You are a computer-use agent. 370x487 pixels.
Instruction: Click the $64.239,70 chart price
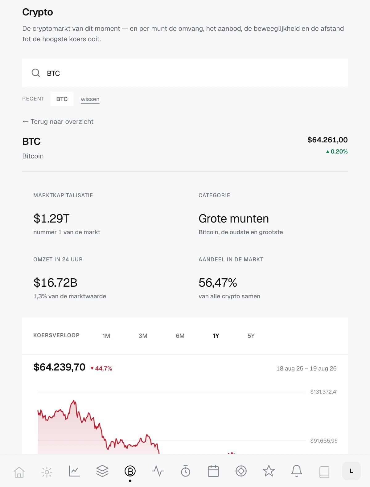point(60,367)
